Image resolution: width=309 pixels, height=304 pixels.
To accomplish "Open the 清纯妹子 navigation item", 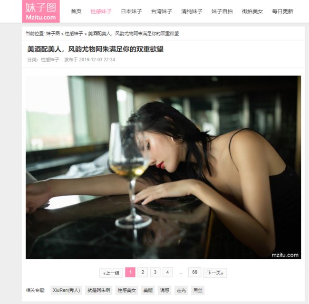I will coord(192,11).
